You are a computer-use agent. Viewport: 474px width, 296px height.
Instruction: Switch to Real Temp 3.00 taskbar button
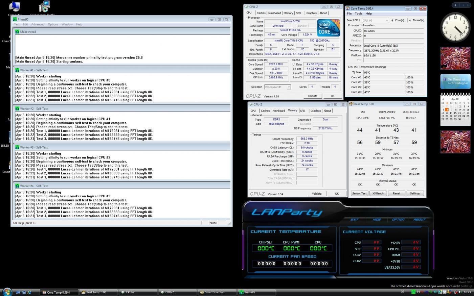click(98, 292)
